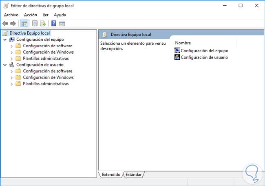Click Plantillas administrativas label under Configuración de usuario
This screenshot has width=265, height=186.
[x=46, y=84]
